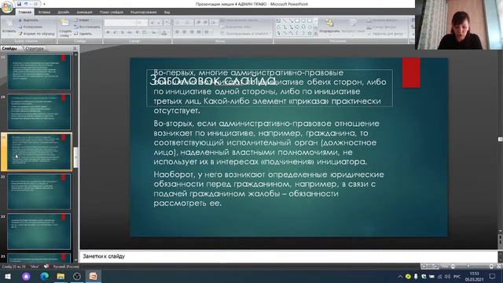Open the shape effects dropdown
Screen dimensions: 503x283
[387, 33]
